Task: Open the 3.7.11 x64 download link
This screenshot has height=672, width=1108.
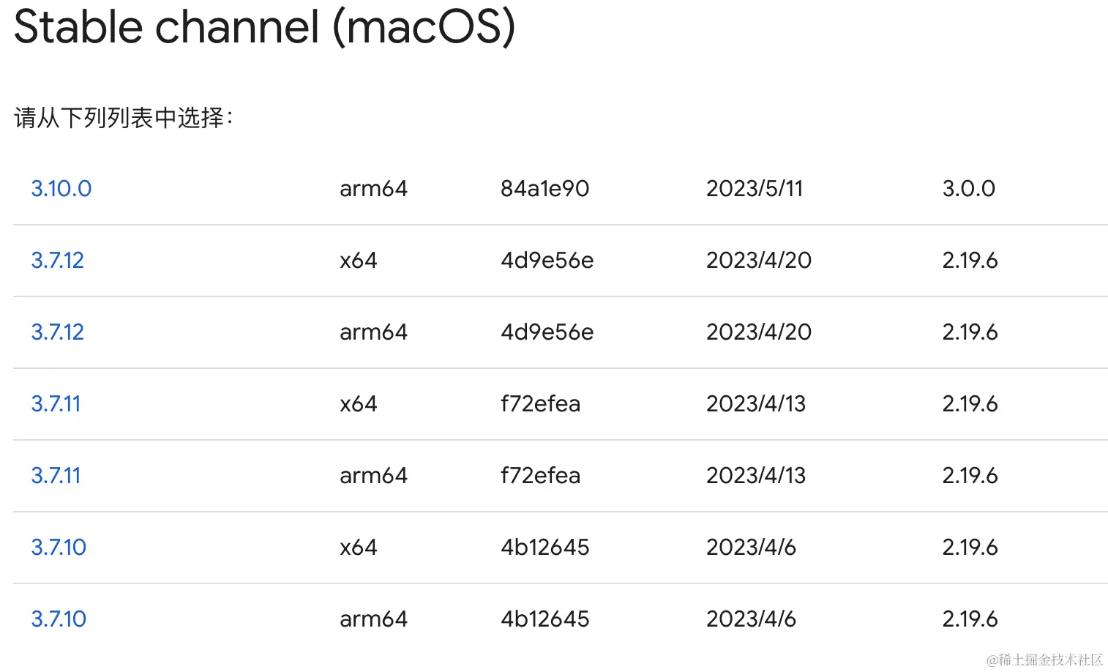Action: (x=56, y=404)
